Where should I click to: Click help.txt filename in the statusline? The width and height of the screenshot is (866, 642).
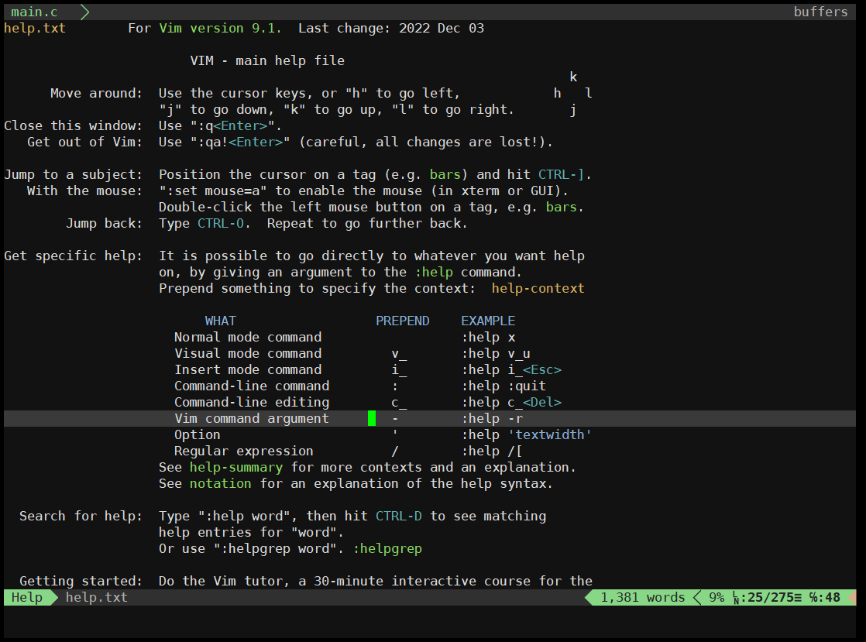97,597
